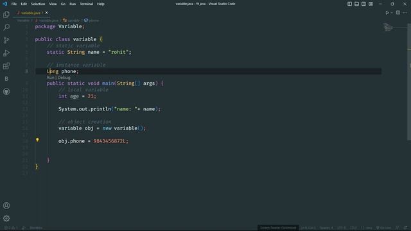Open the Manage gear menu
This screenshot has width=411, height=231.
coord(6,218)
